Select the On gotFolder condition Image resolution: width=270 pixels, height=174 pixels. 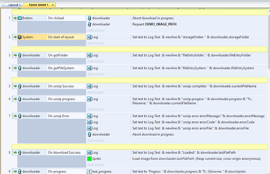[66, 55]
